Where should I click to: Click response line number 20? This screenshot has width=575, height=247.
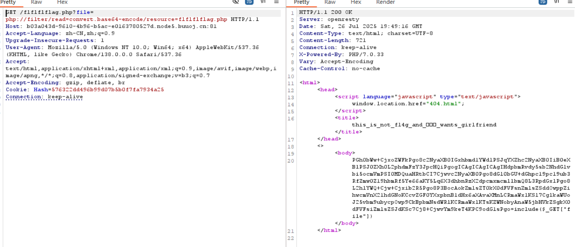(291, 160)
